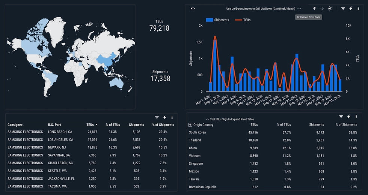Click the drill up arrow icon
The height and width of the screenshot is (195, 368).
pyautogui.click(x=315, y=8)
